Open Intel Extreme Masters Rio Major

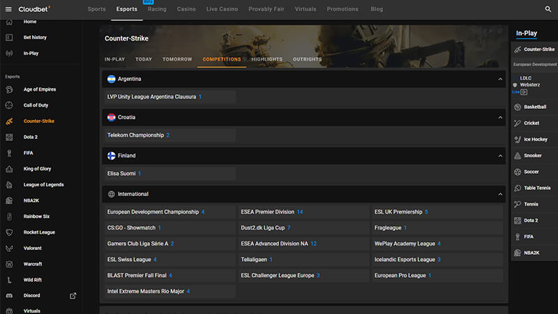(x=145, y=291)
